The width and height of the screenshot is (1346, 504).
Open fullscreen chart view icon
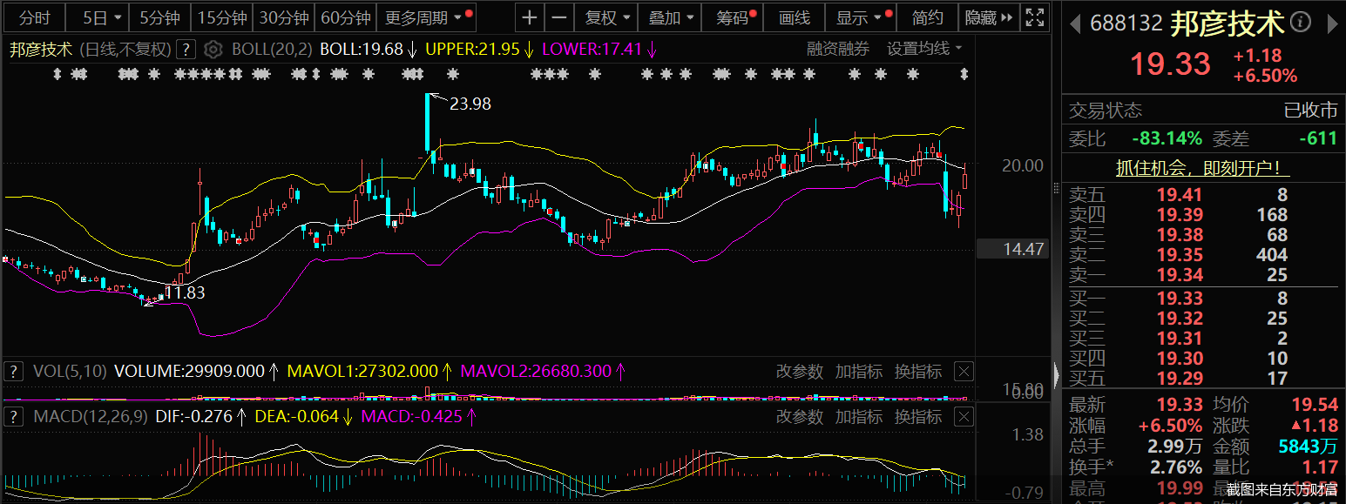click(x=1034, y=17)
